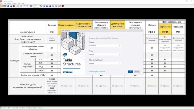Image resolution: width=194 pixels, height=109 pixels.
Task: Click the FULL configuration cell
Action: point(152,32)
